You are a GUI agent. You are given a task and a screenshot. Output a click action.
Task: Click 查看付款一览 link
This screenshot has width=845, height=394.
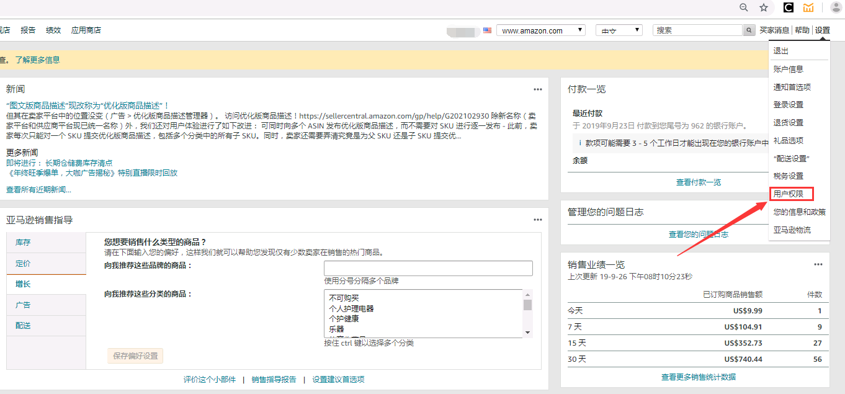699,182
